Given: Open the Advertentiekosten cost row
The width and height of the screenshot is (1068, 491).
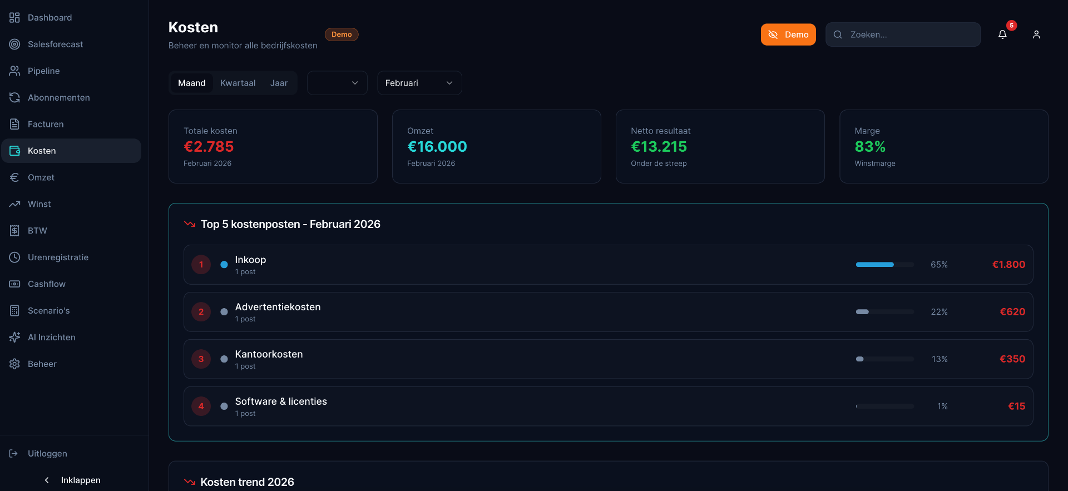Looking at the screenshot, I should point(609,312).
